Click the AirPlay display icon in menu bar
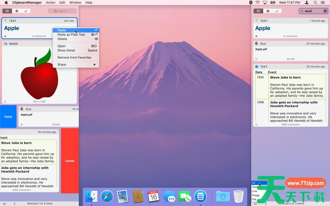The width and height of the screenshot is (330, 206). coord(265,2)
